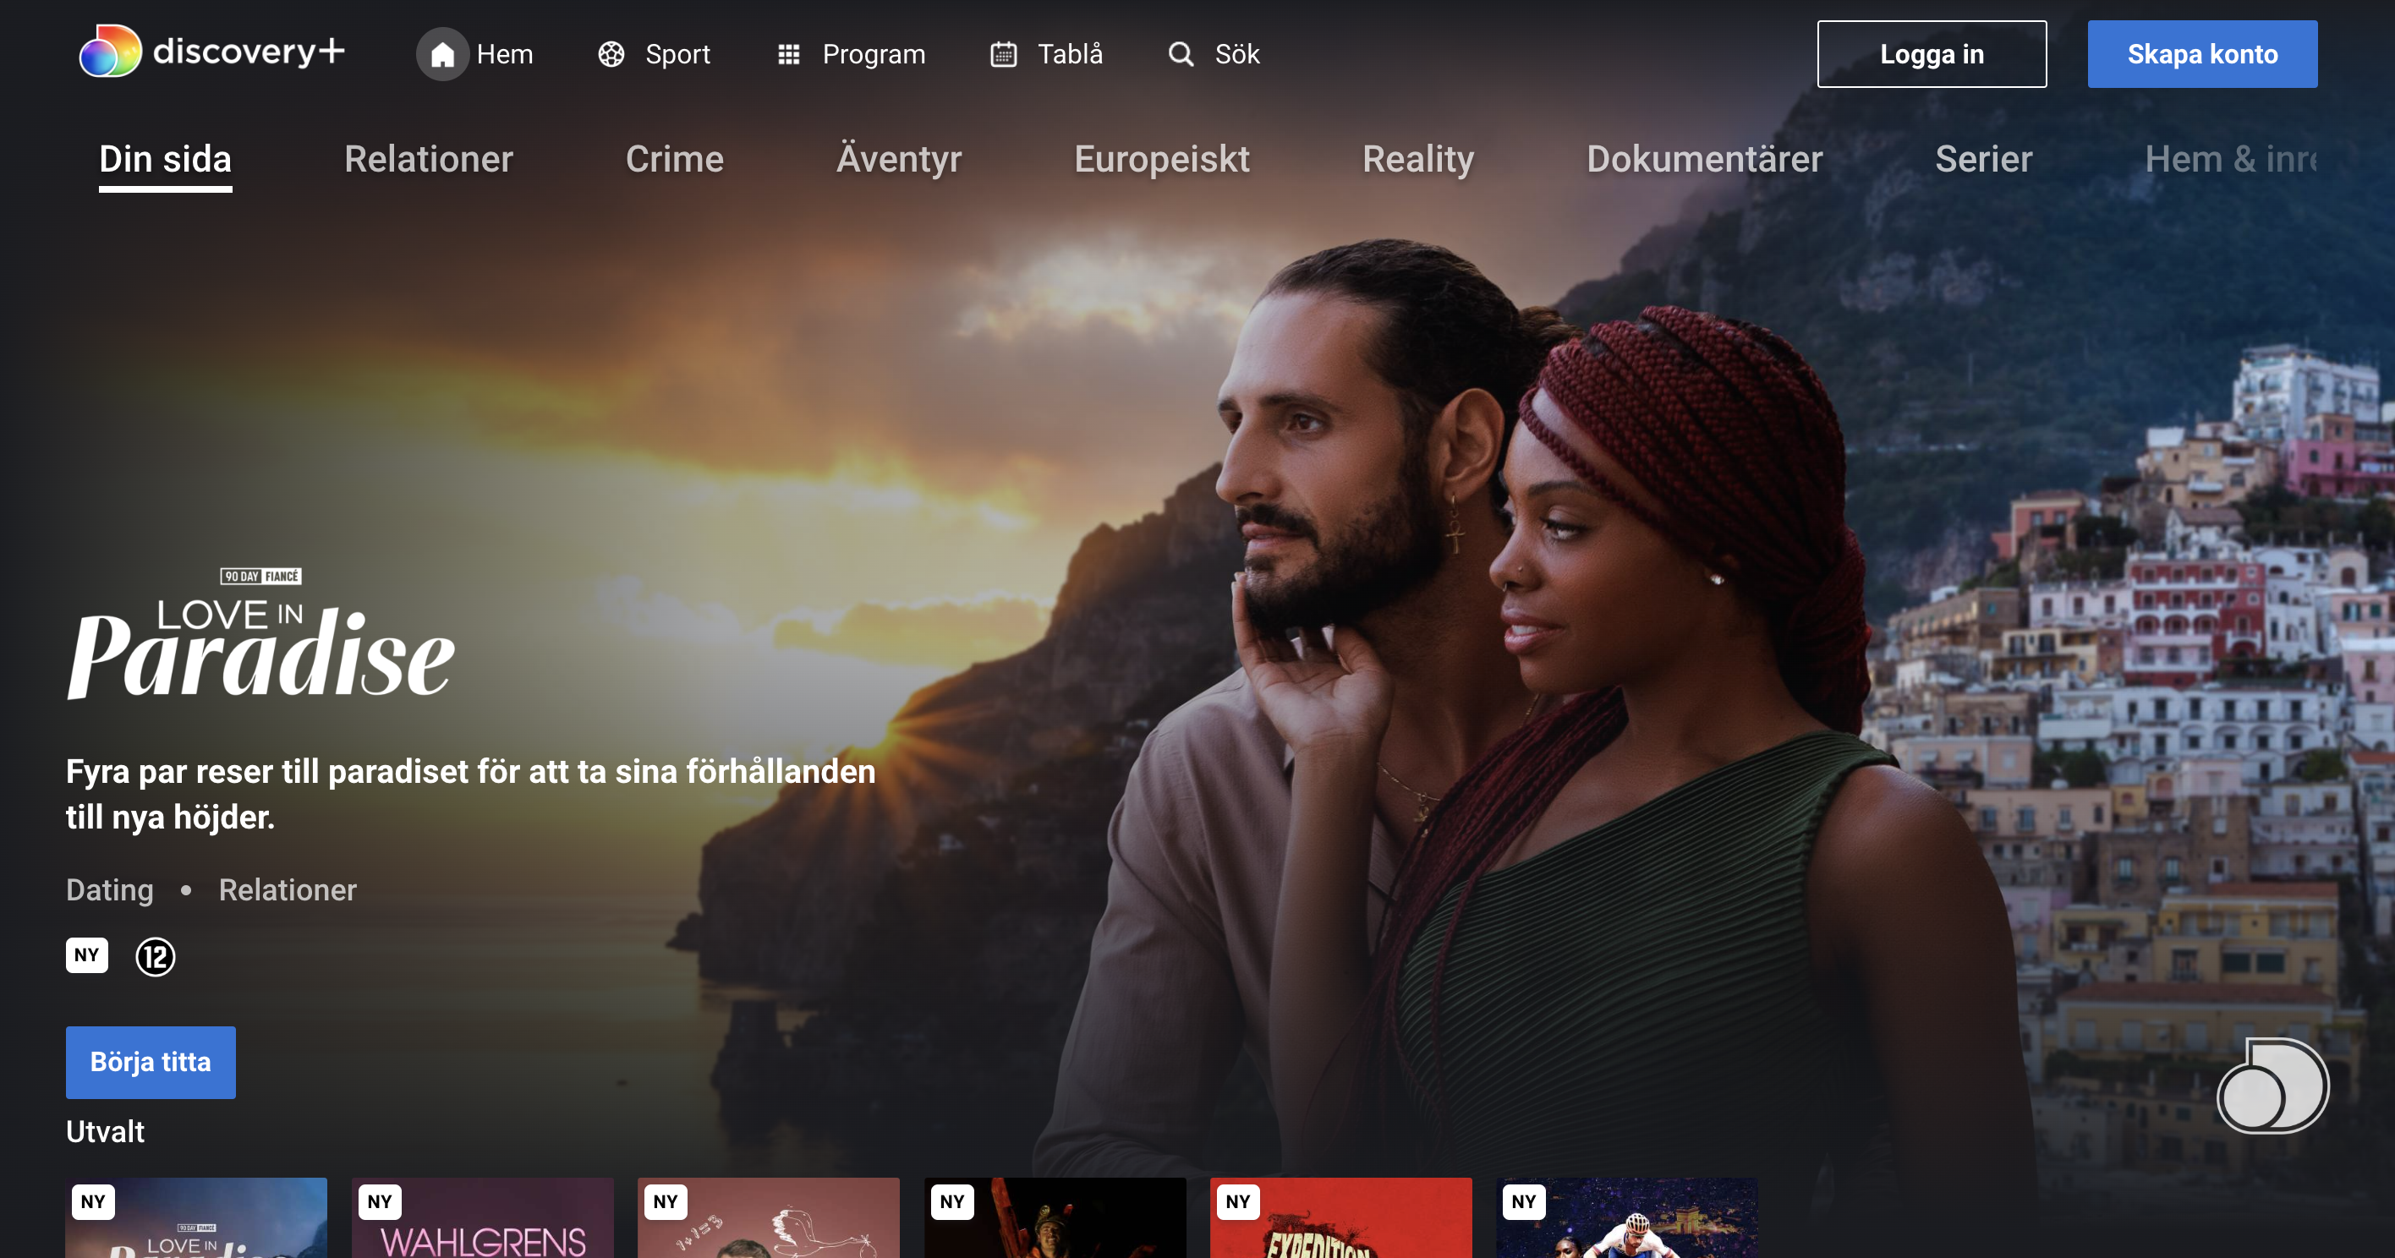This screenshot has width=2395, height=1258.
Task: Click the age rating 12 badge
Action: (156, 957)
